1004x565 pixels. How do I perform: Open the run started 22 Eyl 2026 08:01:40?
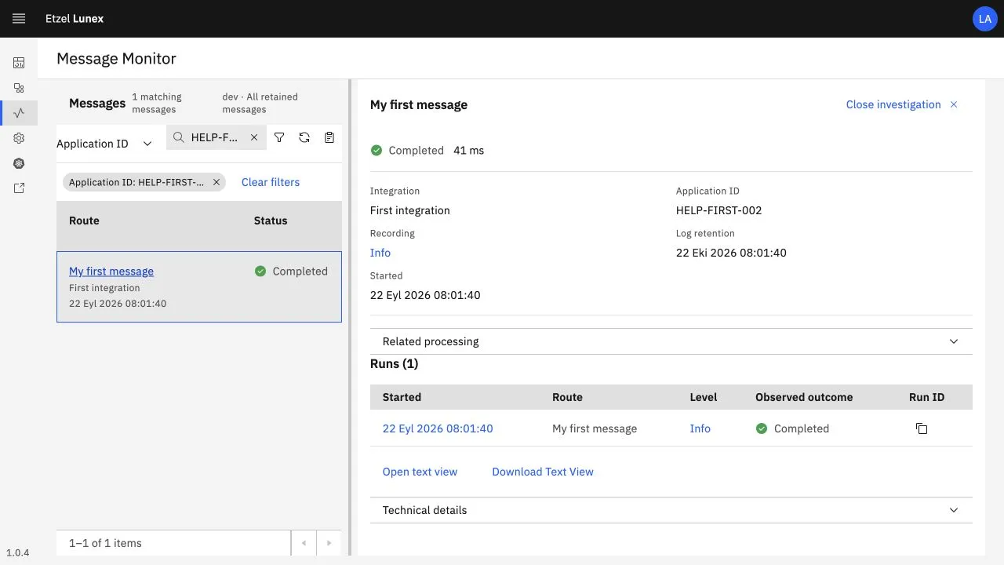click(x=438, y=428)
